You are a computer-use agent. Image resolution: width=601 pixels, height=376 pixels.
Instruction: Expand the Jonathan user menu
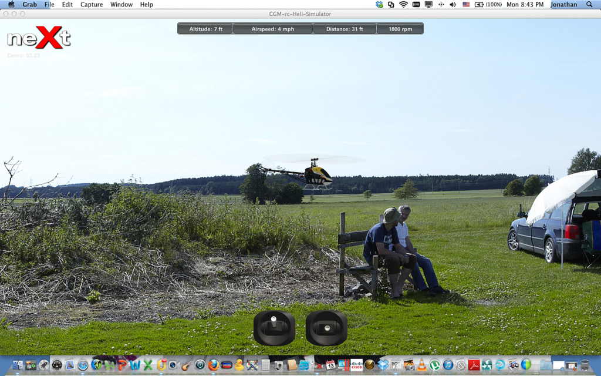pyautogui.click(x=563, y=4)
